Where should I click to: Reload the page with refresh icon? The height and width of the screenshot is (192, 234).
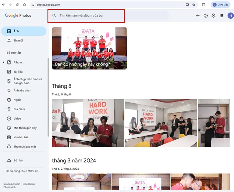point(17,5)
